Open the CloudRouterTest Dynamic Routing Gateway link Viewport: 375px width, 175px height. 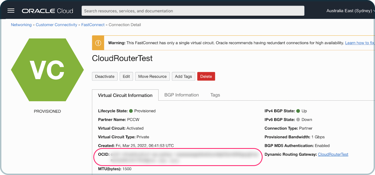click(x=333, y=154)
